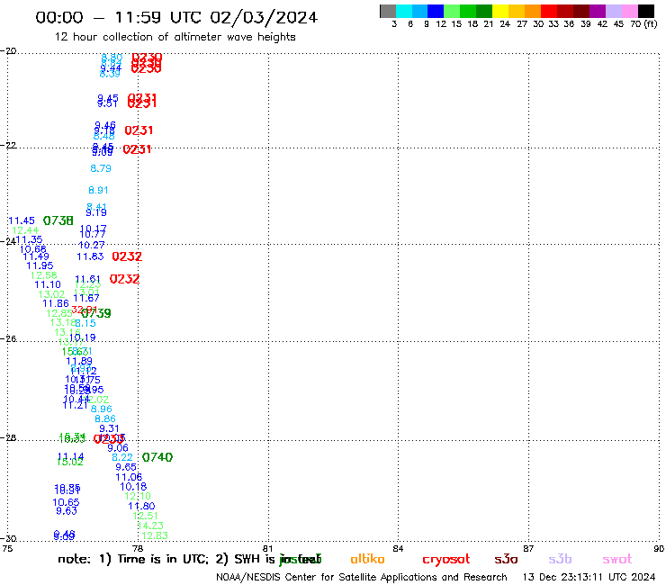Select wave height value '11.10'
666x585 pixels.
click(x=48, y=285)
